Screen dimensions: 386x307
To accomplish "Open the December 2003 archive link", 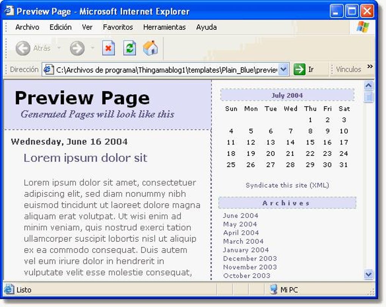I will pyautogui.click(x=250, y=259).
